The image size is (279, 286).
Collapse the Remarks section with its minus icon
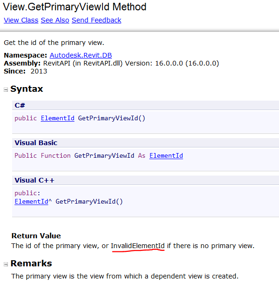[6, 264]
